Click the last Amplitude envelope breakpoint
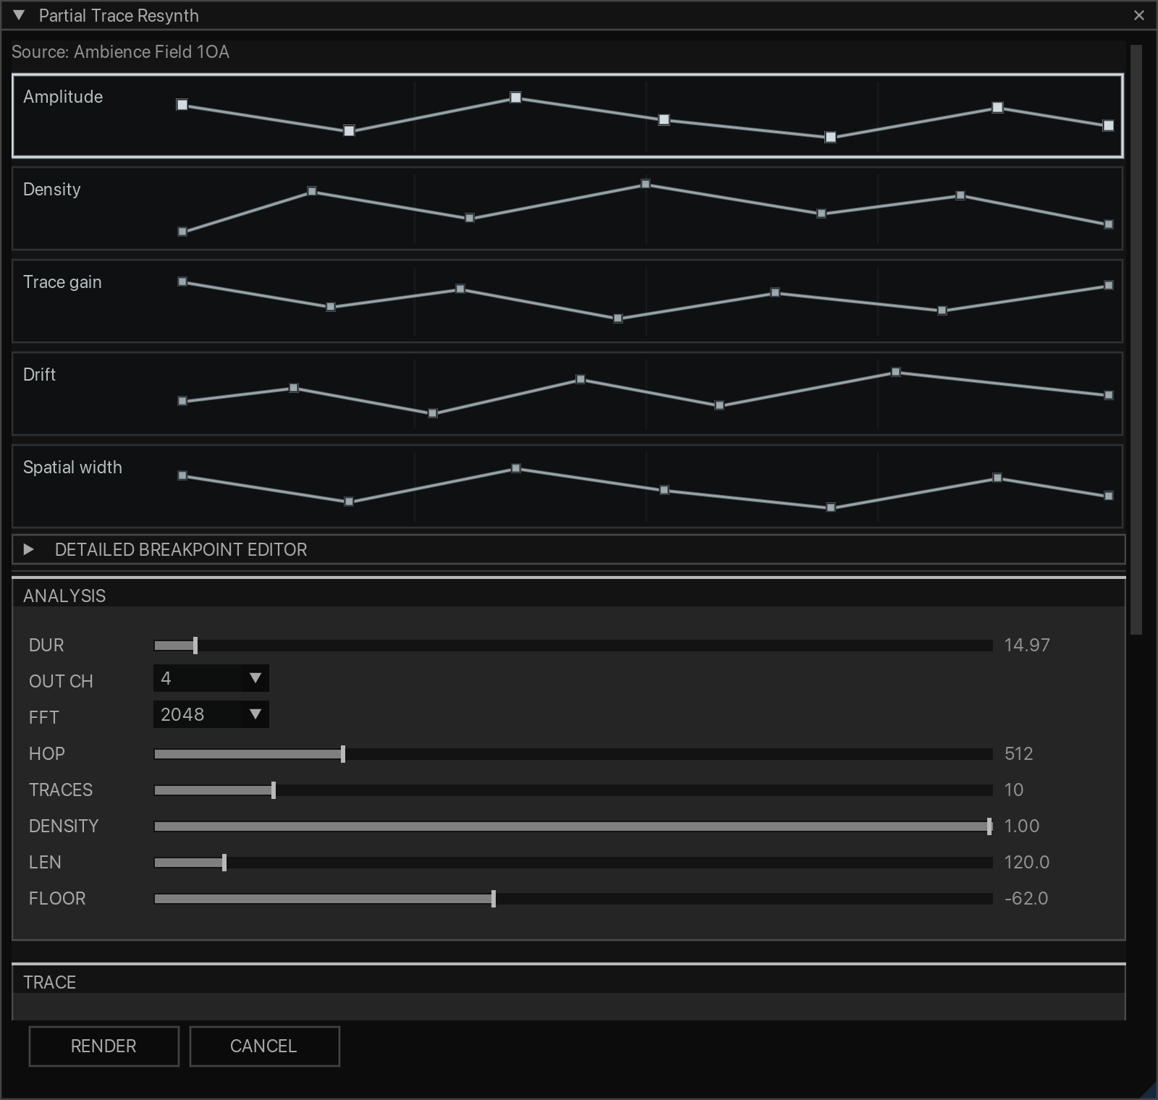1158x1100 pixels. click(1108, 126)
